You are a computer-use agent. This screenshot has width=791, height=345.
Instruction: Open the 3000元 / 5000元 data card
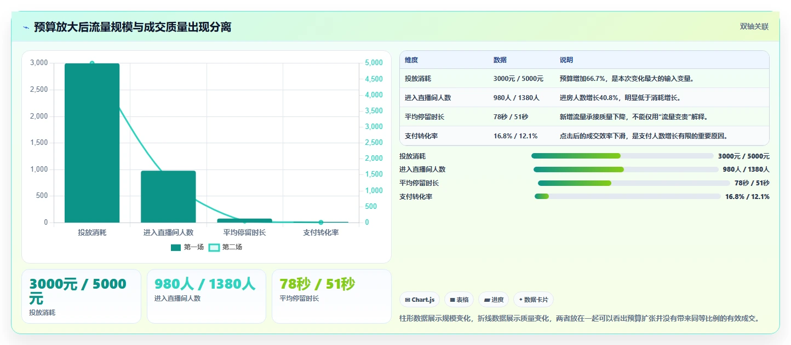(81, 296)
